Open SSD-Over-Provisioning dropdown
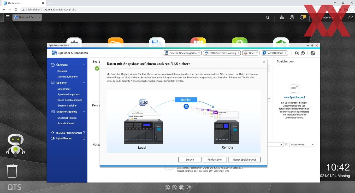 pyautogui.click(x=222, y=53)
